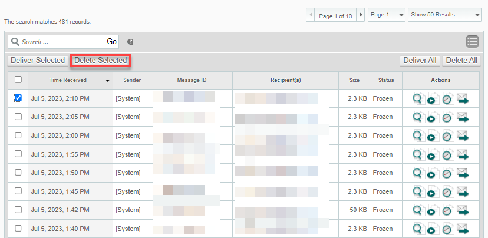Viewport: 488px width, 238px height.
Task: Click the list view icon above Delete All
Action: pos(472,41)
